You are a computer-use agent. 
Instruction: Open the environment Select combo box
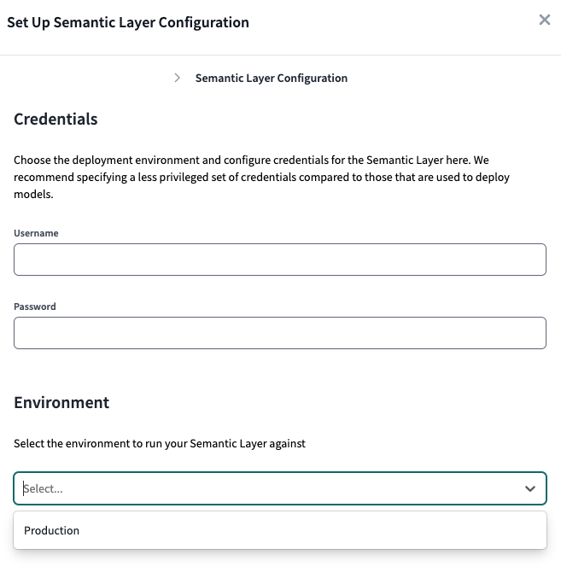(280, 488)
